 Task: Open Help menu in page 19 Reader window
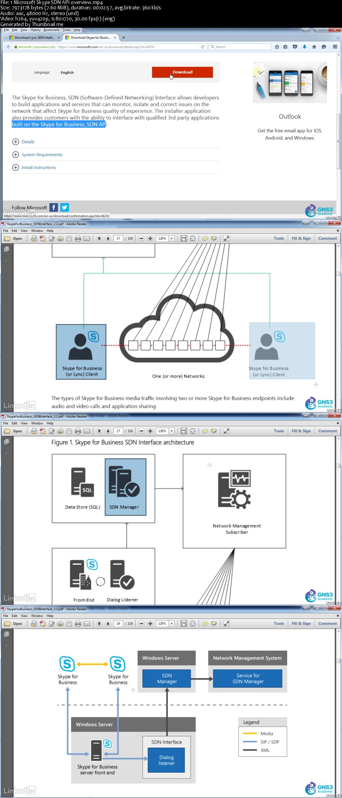click(50, 616)
